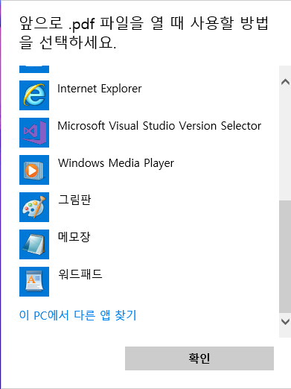Click the 그림판 label

[x=74, y=200]
